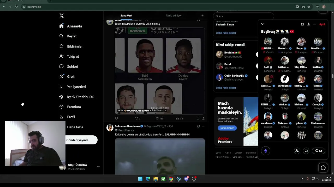Show more suggestions under Kimi takip etmeli
The width and height of the screenshot is (334, 187).
(x=226, y=88)
